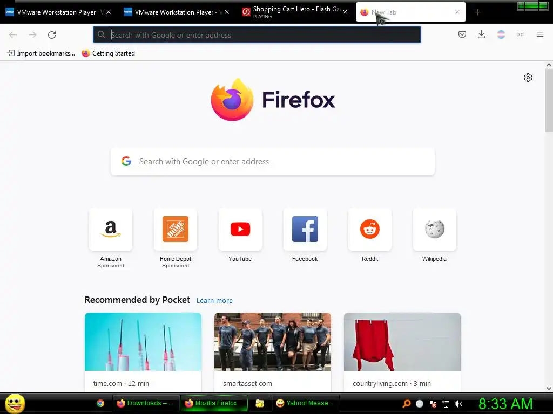Click the center Google search box
This screenshot has height=414, width=553.
tap(273, 162)
